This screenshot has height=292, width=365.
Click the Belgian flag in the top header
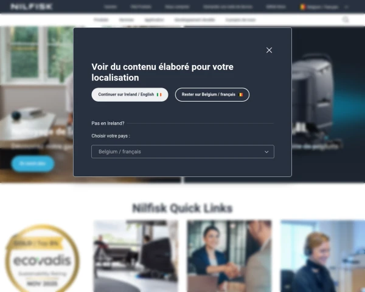point(302,7)
